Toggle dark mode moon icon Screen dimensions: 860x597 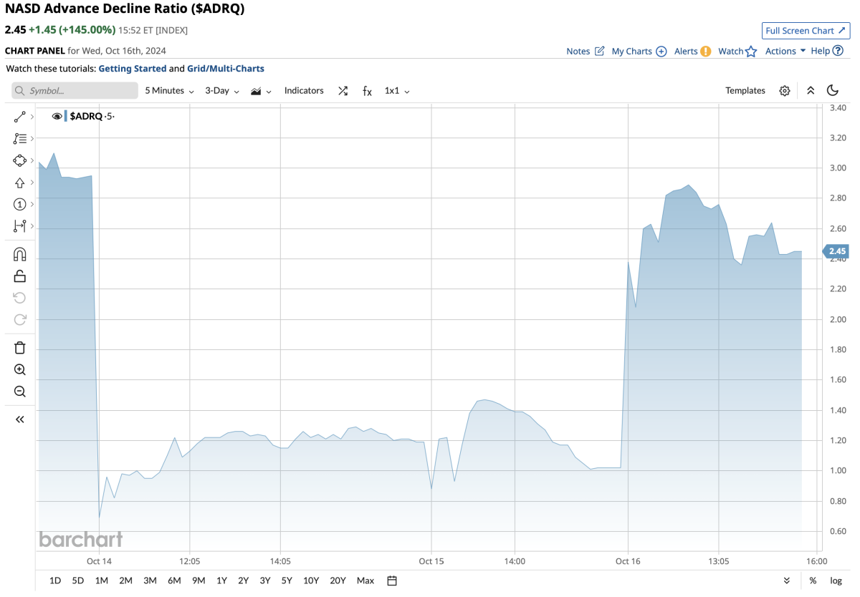(833, 91)
